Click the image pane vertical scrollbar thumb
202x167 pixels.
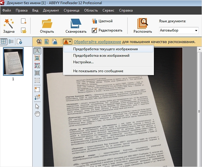pos(199,111)
